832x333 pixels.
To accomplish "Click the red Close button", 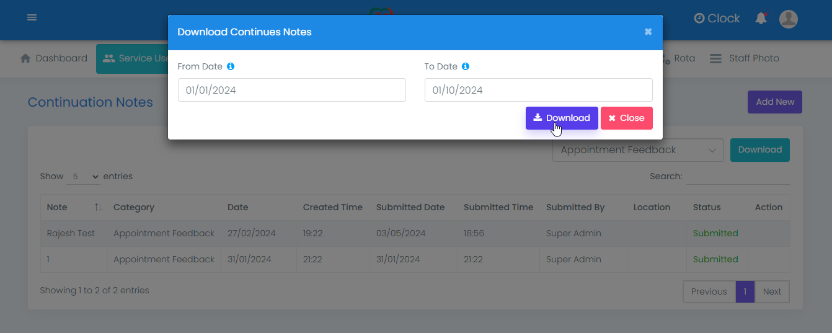I will [x=627, y=118].
